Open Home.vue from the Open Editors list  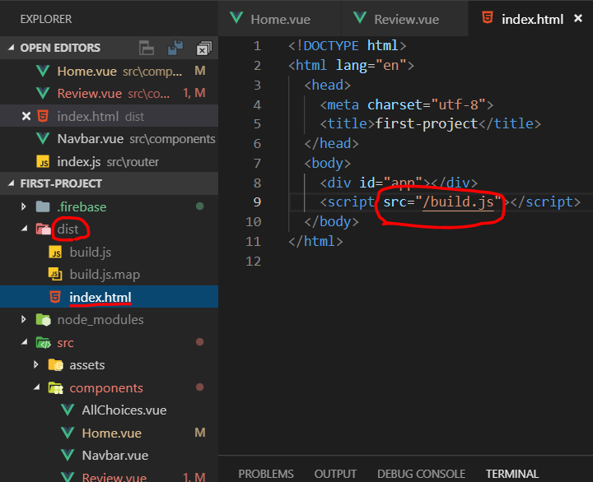(x=109, y=71)
